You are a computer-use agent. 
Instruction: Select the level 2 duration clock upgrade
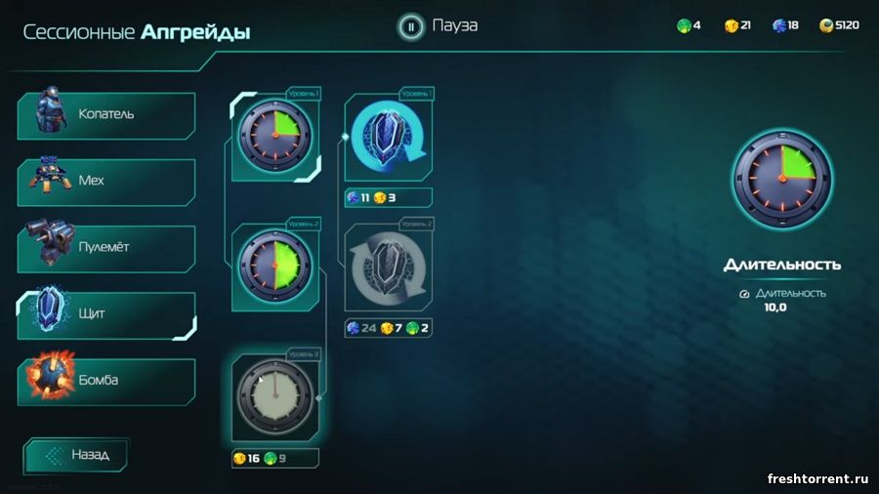click(x=275, y=267)
